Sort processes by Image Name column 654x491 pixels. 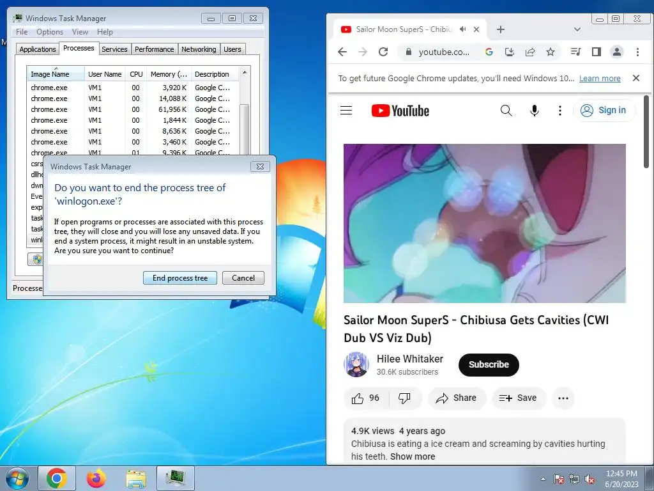[56, 74]
